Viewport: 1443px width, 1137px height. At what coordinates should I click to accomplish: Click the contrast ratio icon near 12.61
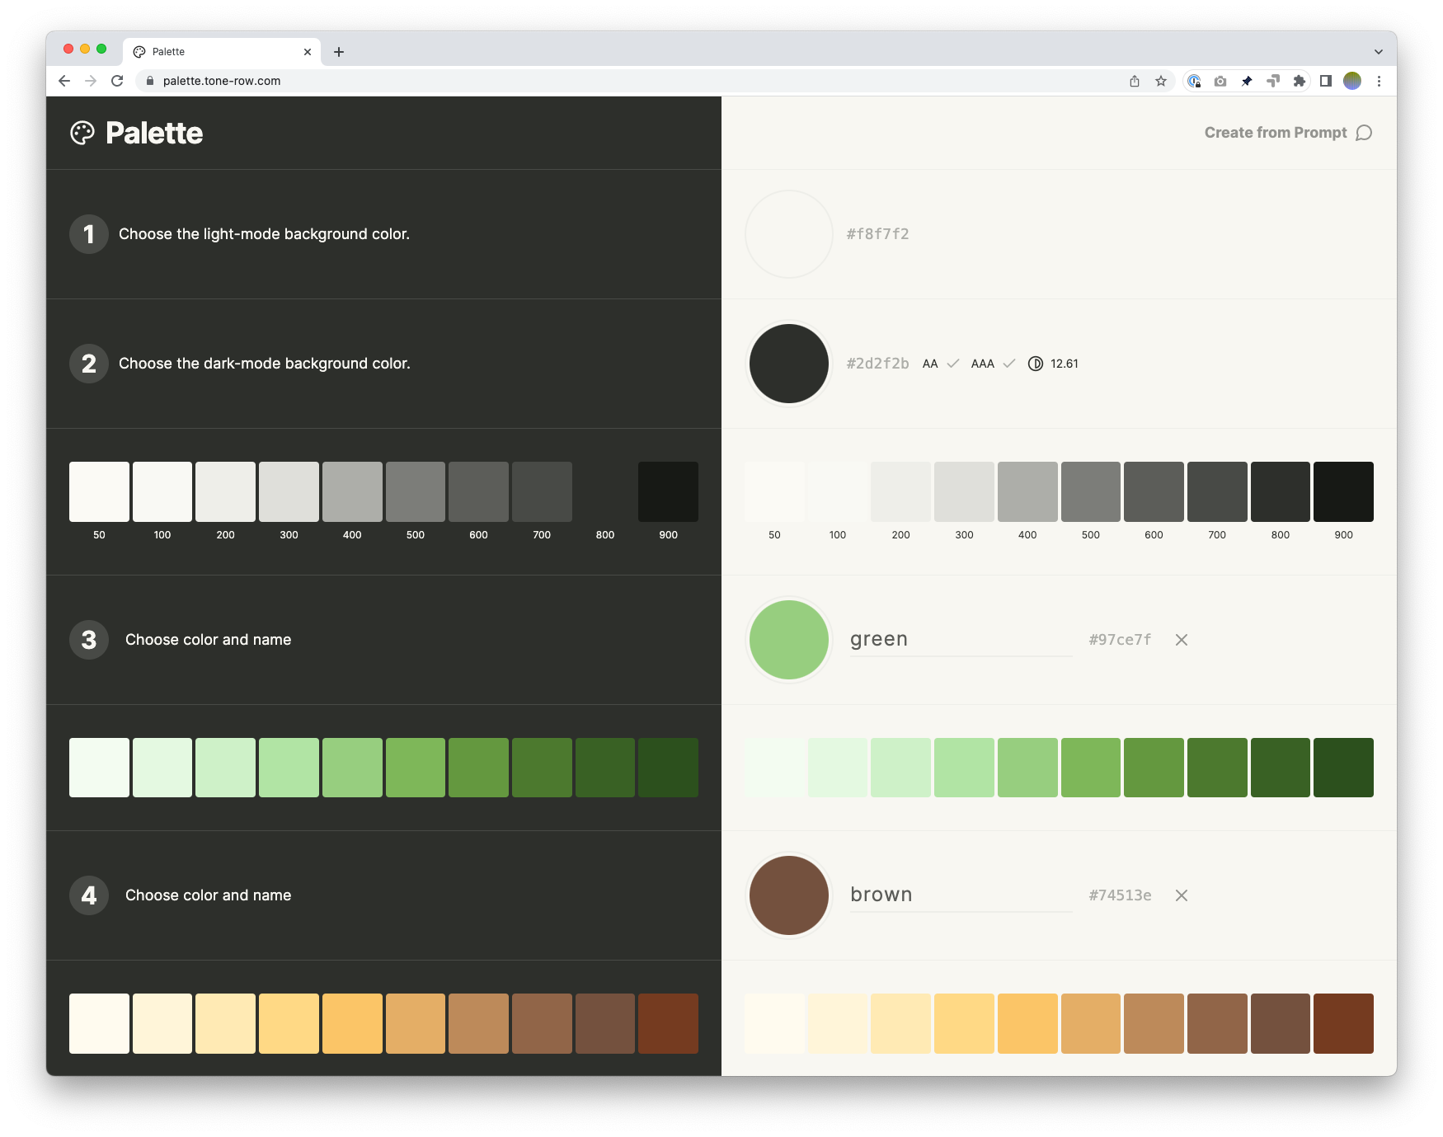(x=1036, y=364)
